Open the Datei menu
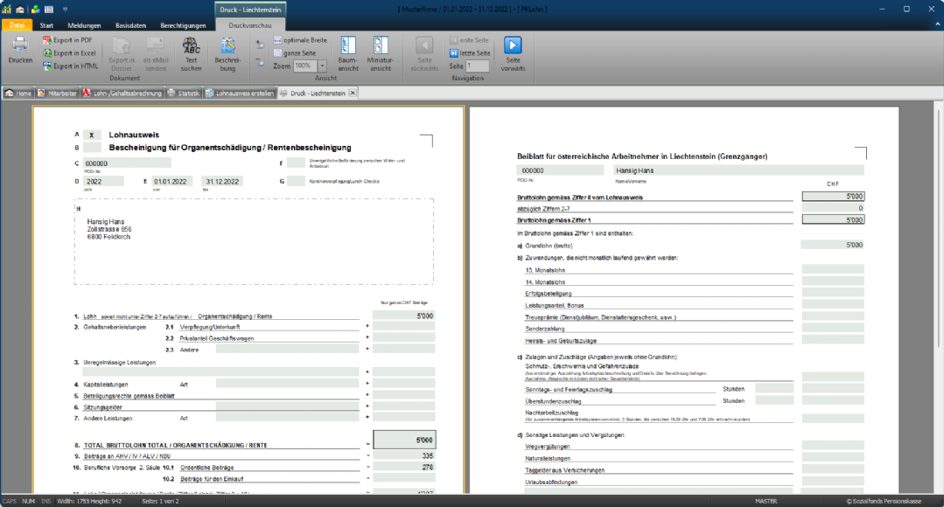This screenshot has width=944, height=507. click(17, 25)
